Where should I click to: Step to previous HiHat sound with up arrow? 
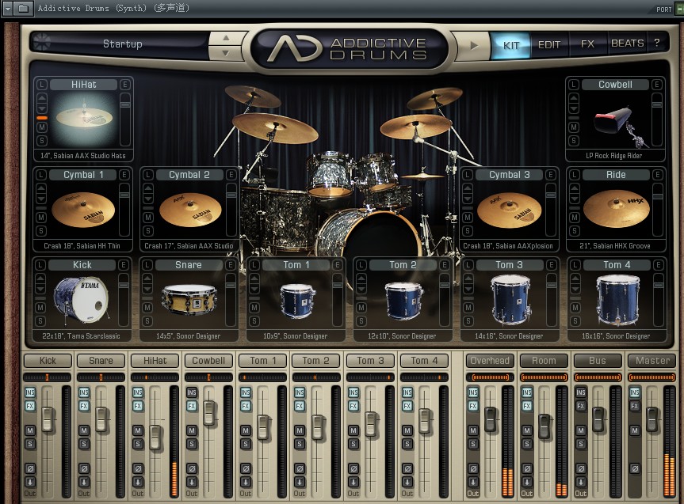[x=42, y=99]
